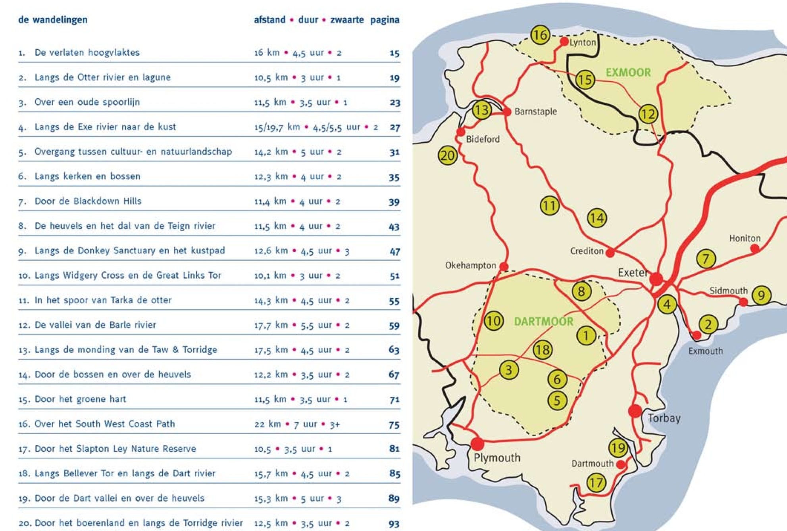Image resolution: width=787 pixels, height=531 pixels.
Task: Click the 'de wandelingen' heading
Action: point(53,19)
